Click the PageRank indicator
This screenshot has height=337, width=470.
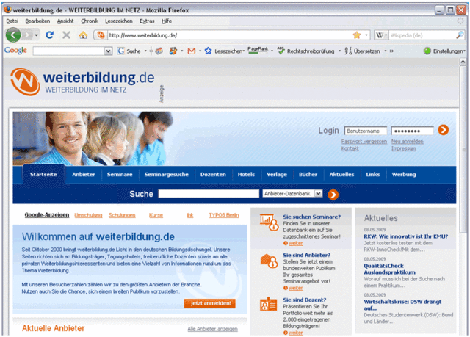click(x=258, y=51)
